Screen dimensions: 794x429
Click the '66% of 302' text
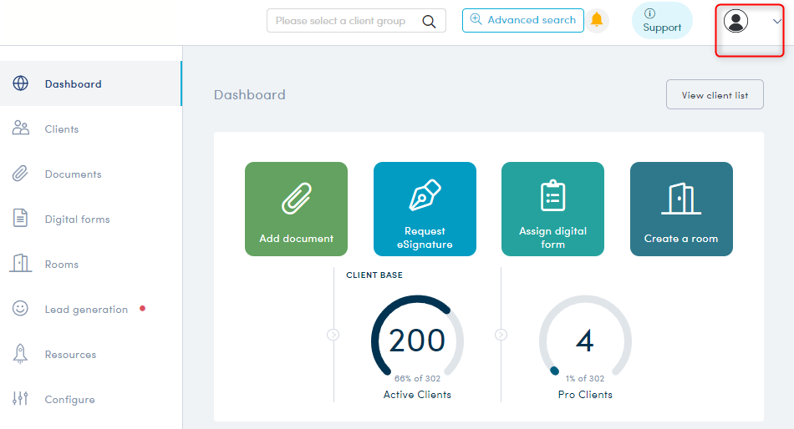point(417,378)
